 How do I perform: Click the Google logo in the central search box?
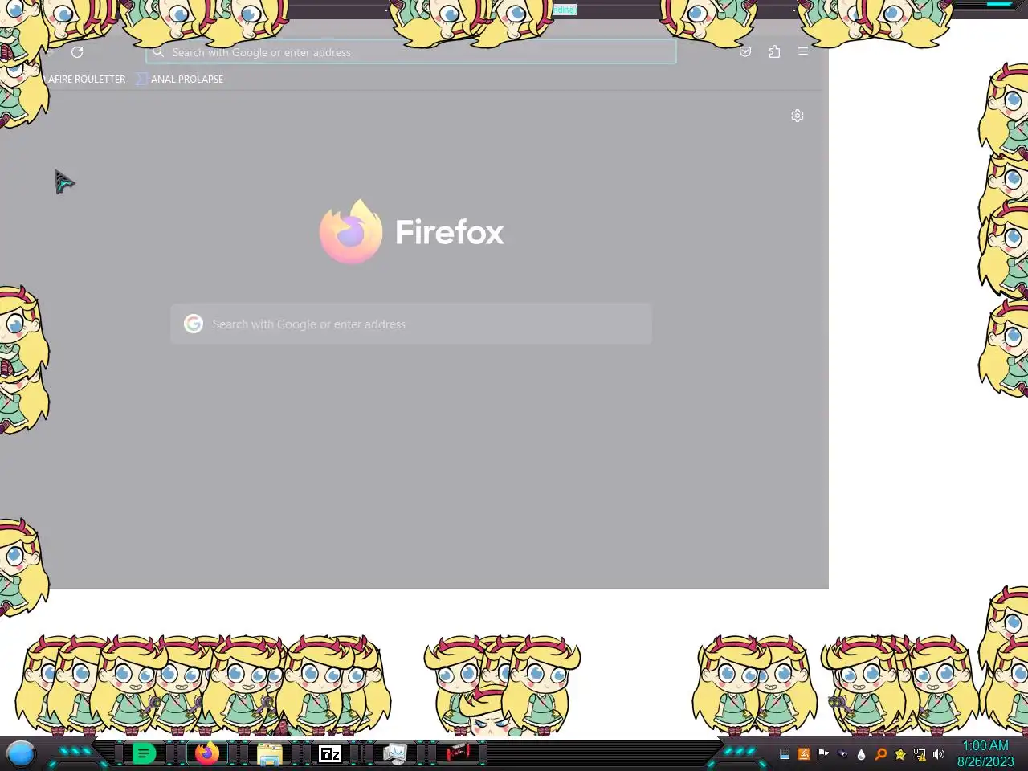pos(194,324)
